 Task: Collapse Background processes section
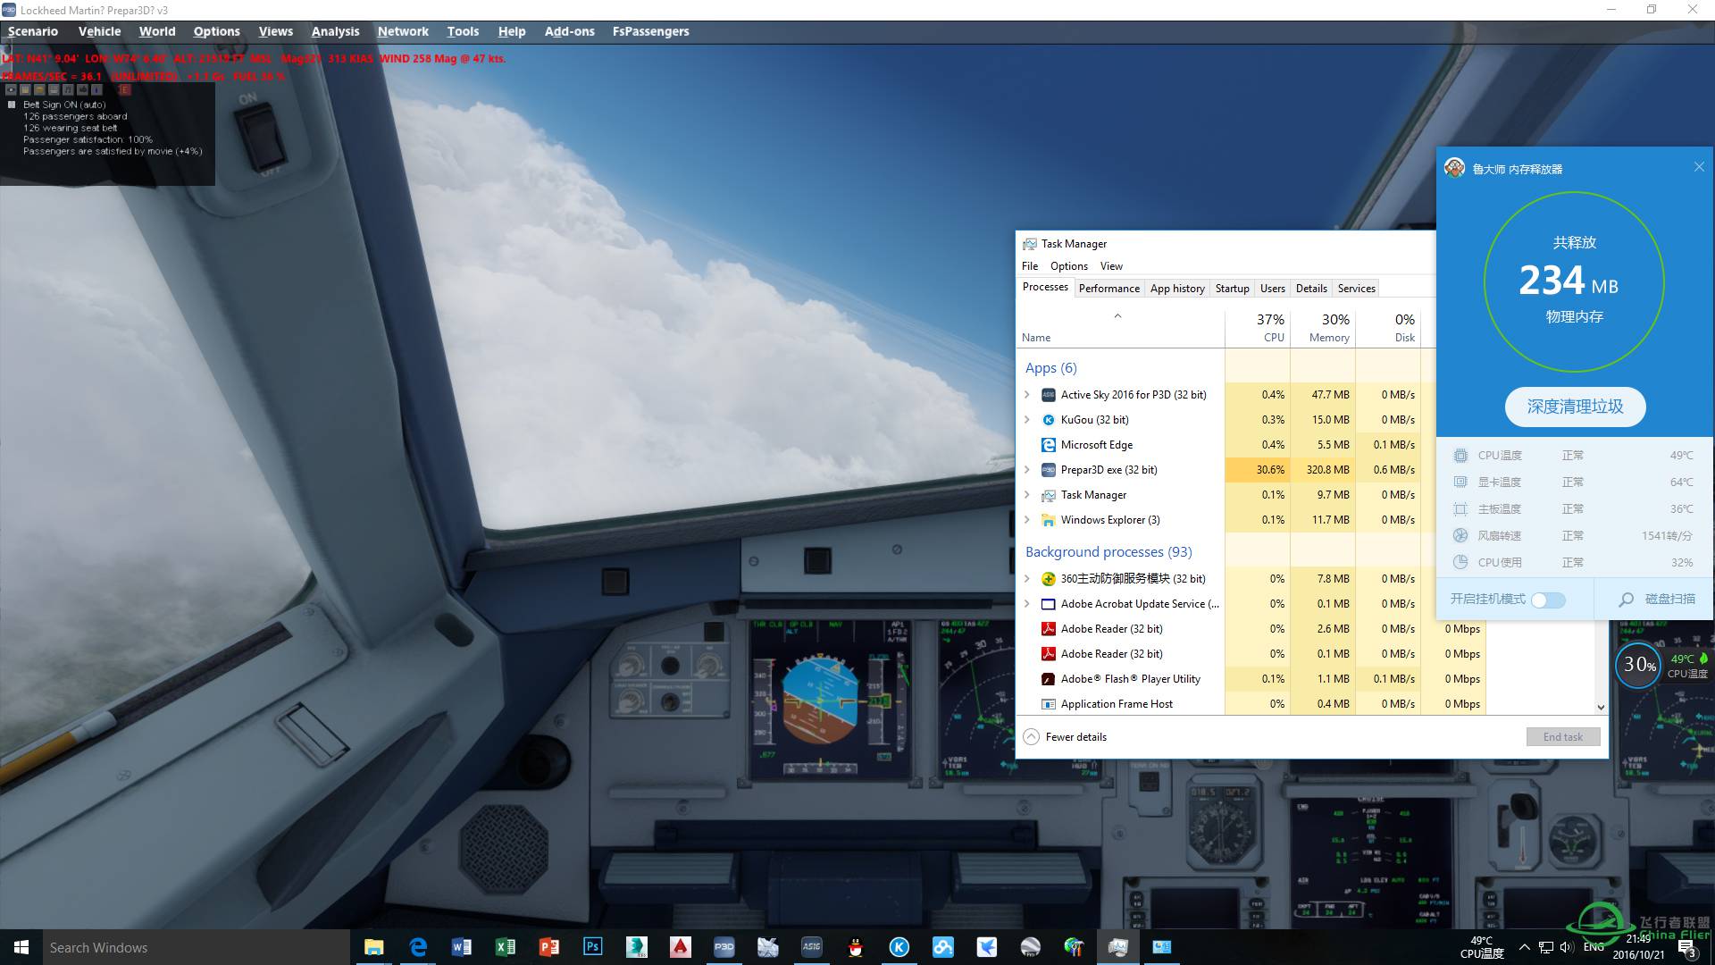coord(1106,551)
